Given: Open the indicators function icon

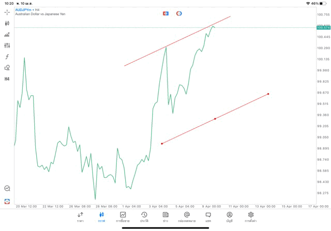Looking at the screenshot, I should [7, 57].
